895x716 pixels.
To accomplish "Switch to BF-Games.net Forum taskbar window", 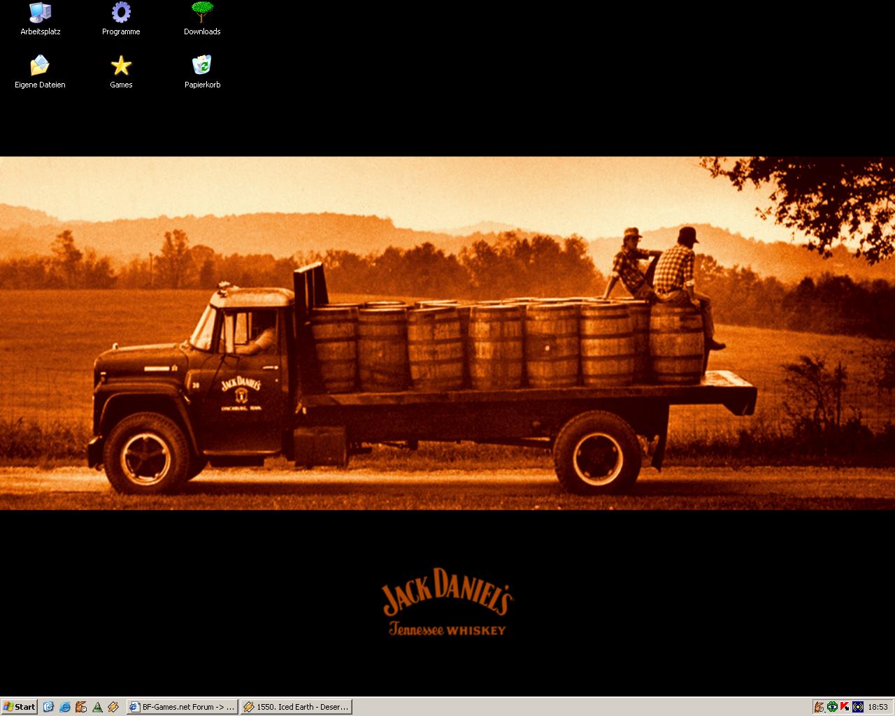I will 182,707.
